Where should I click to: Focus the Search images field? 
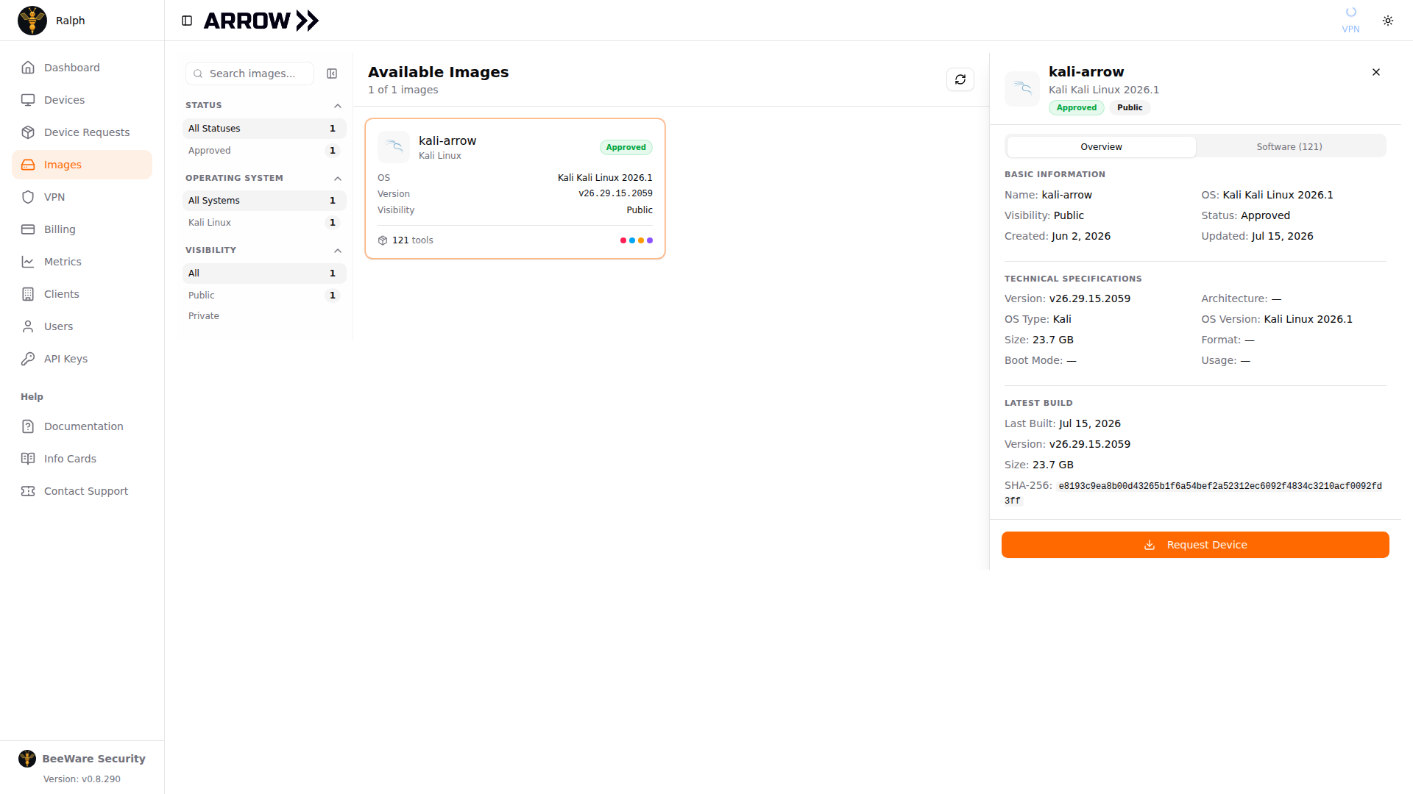pyautogui.click(x=250, y=74)
